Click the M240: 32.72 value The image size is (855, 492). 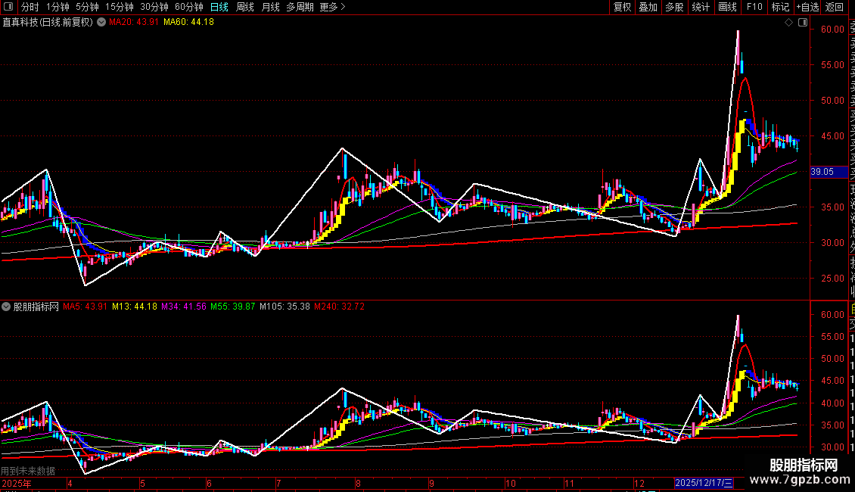click(x=339, y=307)
